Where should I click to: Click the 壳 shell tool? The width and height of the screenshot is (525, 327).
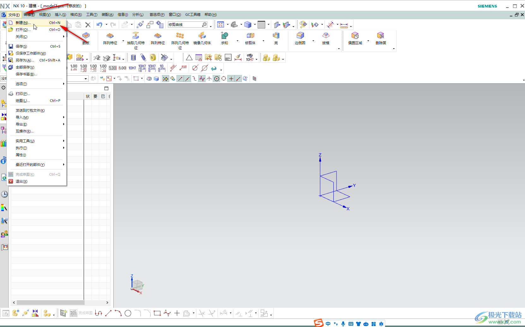pos(276,38)
